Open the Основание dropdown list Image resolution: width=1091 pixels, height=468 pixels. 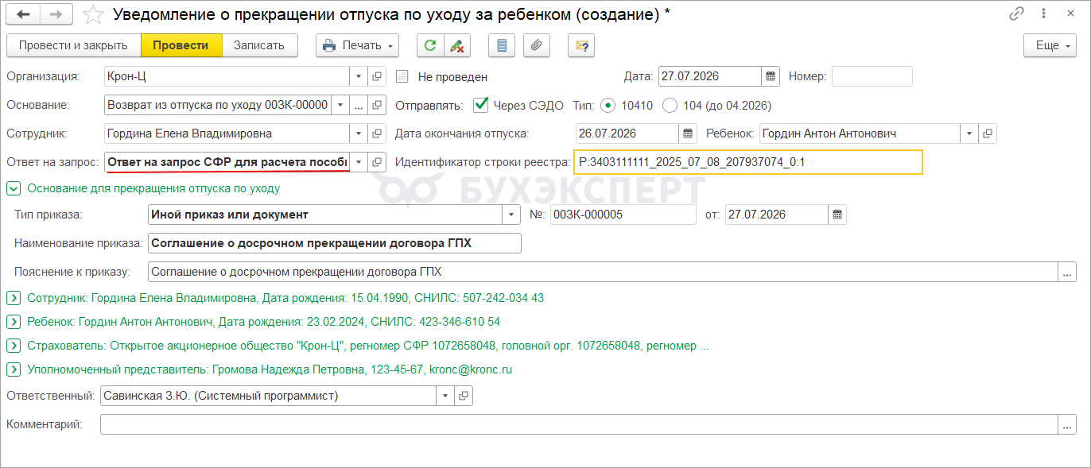click(x=340, y=105)
